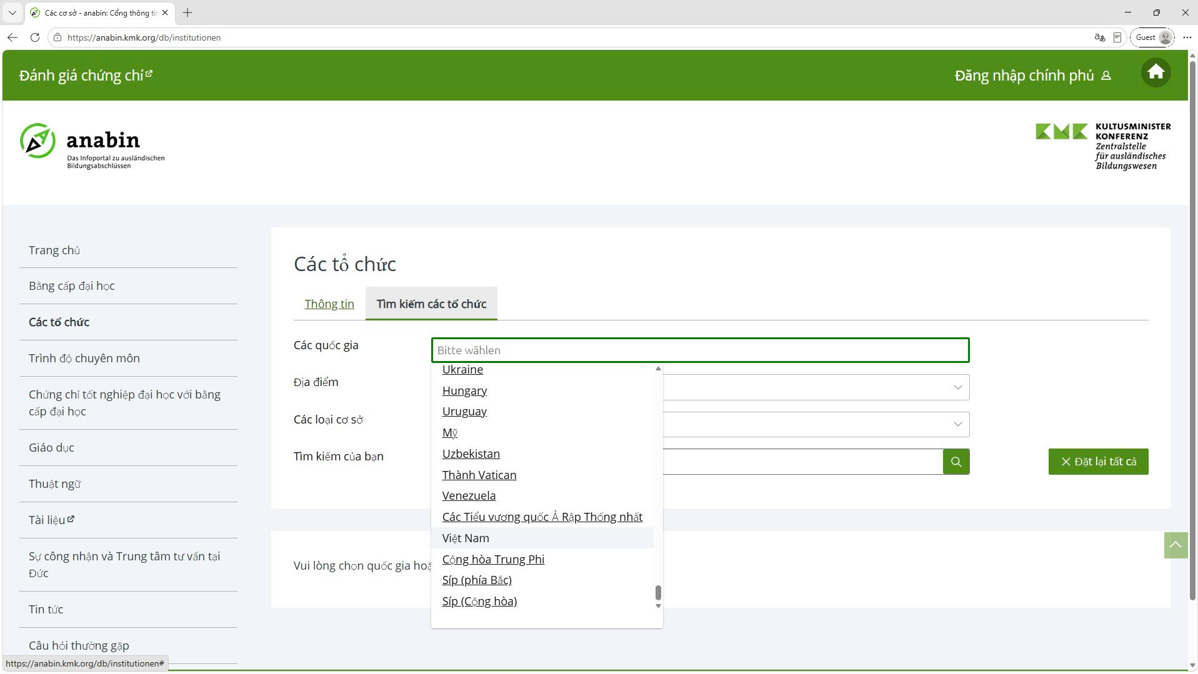Image resolution: width=1198 pixels, height=674 pixels.
Task: Click the KMK Kultusministerkonferenz logo
Action: (1103, 146)
